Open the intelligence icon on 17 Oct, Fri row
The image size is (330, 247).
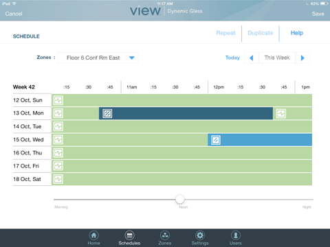point(58,166)
